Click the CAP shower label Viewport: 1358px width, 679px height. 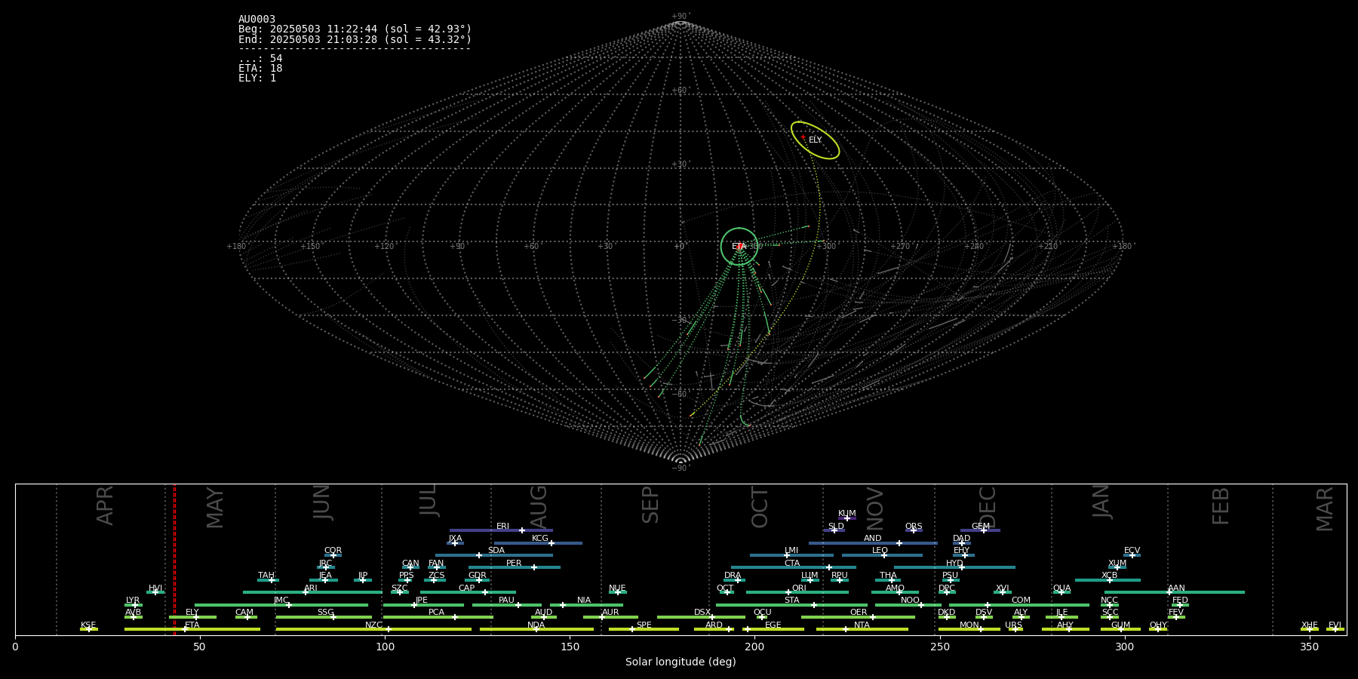click(467, 588)
